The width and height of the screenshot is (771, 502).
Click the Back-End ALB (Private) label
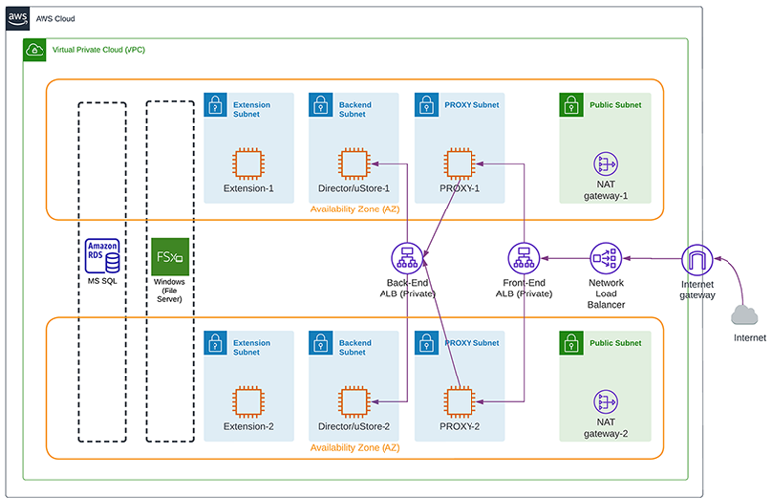point(407,289)
